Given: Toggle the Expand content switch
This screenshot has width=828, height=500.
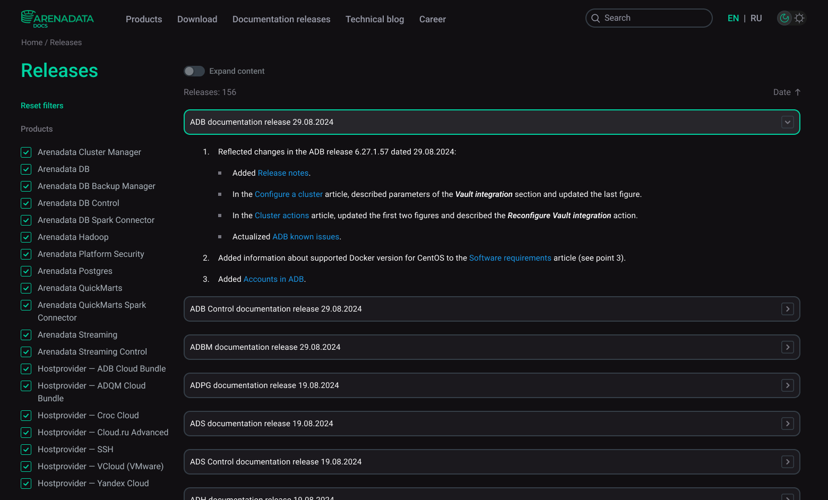Looking at the screenshot, I should 194,71.
